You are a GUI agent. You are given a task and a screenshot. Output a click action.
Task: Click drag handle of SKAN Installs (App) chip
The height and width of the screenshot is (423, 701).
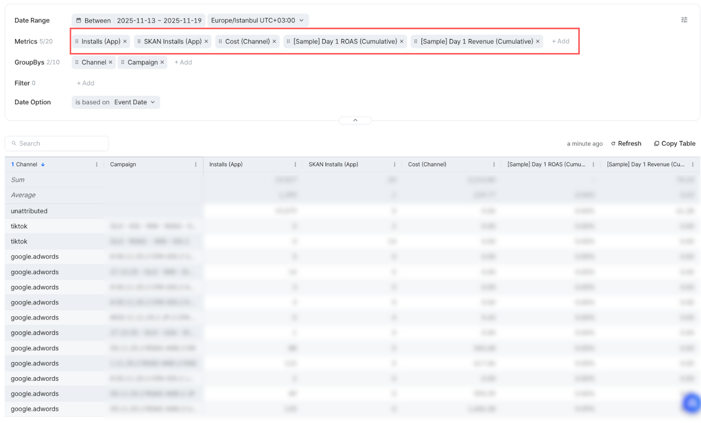pyautogui.click(x=139, y=42)
